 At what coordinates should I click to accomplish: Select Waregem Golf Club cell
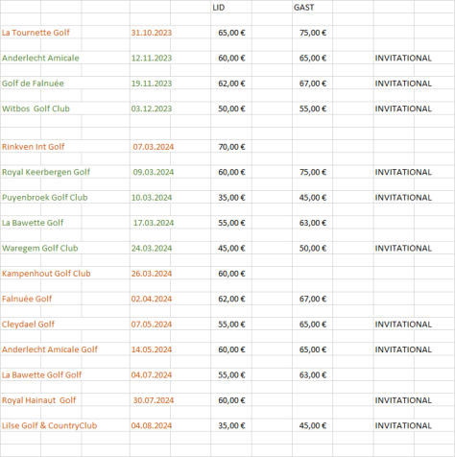(40, 249)
